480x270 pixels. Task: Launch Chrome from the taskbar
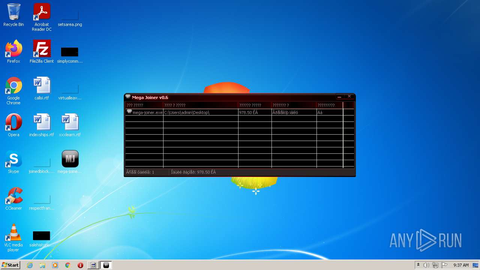click(68, 265)
